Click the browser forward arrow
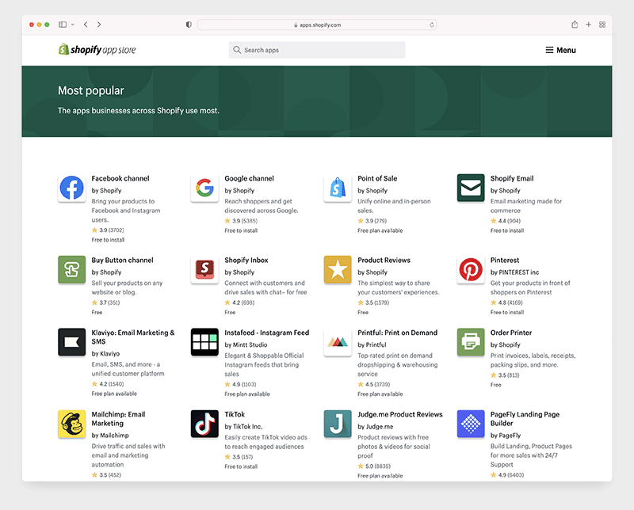Image resolution: width=634 pixels, height=510 pixels. (x=99, y=25)
